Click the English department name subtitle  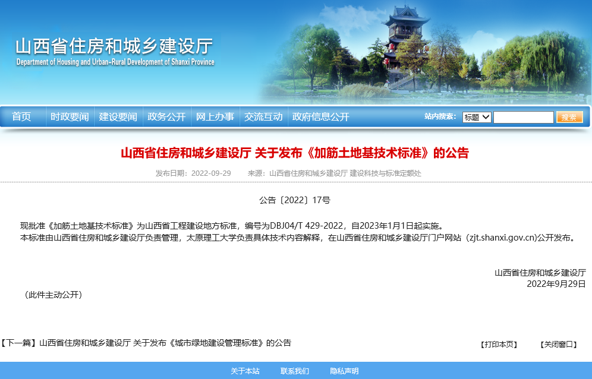tap(115, 62)
